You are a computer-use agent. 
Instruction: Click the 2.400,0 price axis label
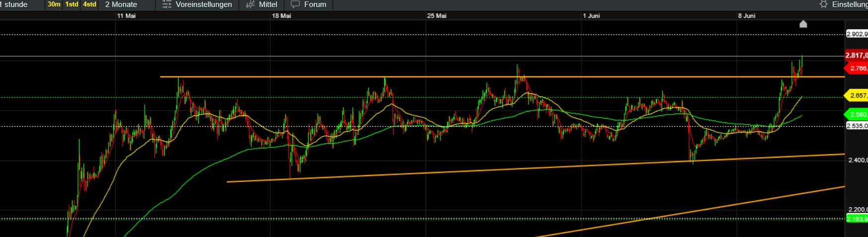[858, 160]
